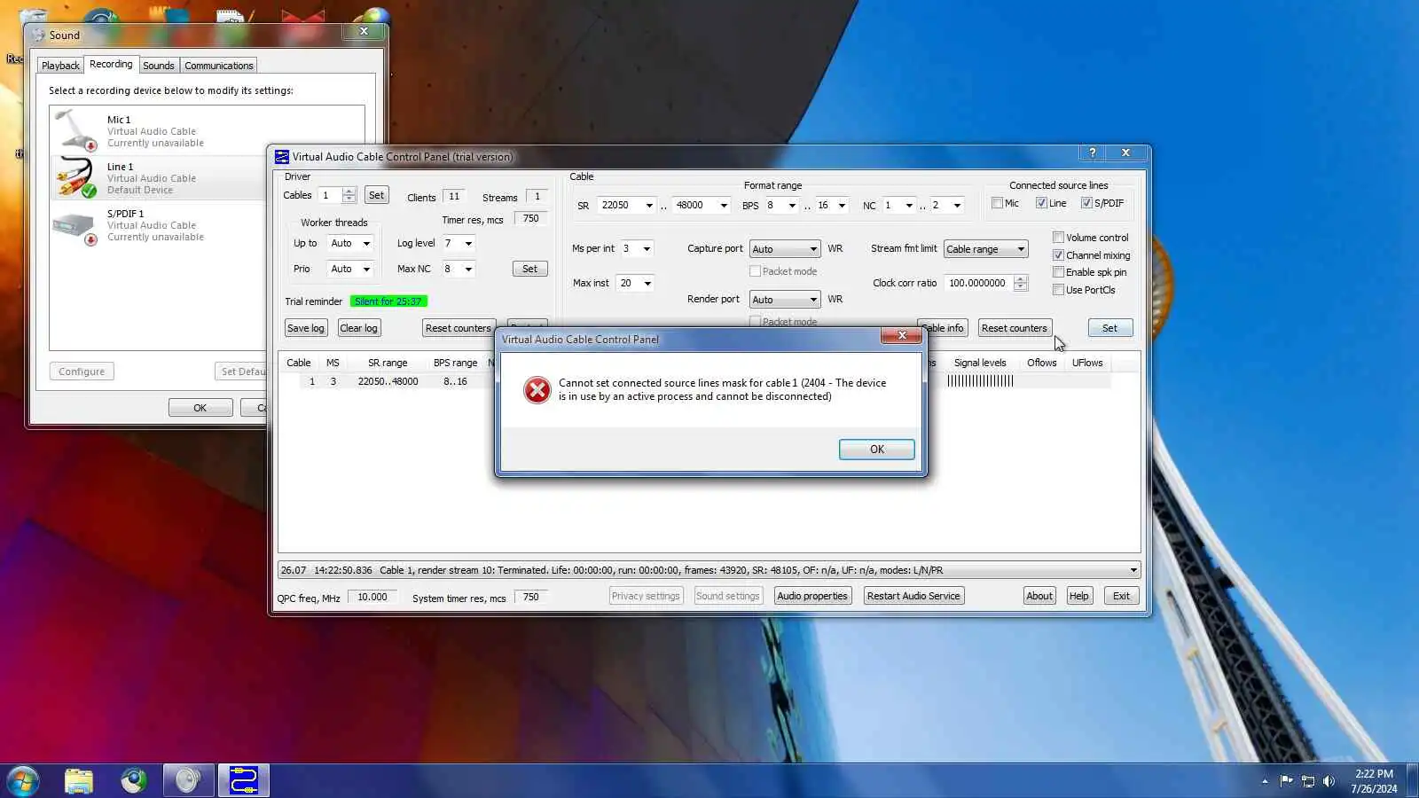1419x798 pixels.
Task: Click the taskbar clock and date
Action: 1374,781
